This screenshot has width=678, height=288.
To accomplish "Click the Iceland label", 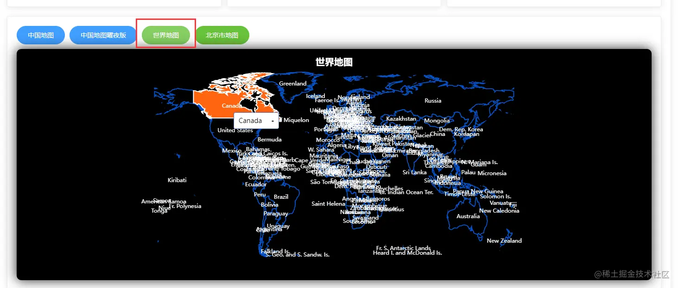I will coord(316,96).
